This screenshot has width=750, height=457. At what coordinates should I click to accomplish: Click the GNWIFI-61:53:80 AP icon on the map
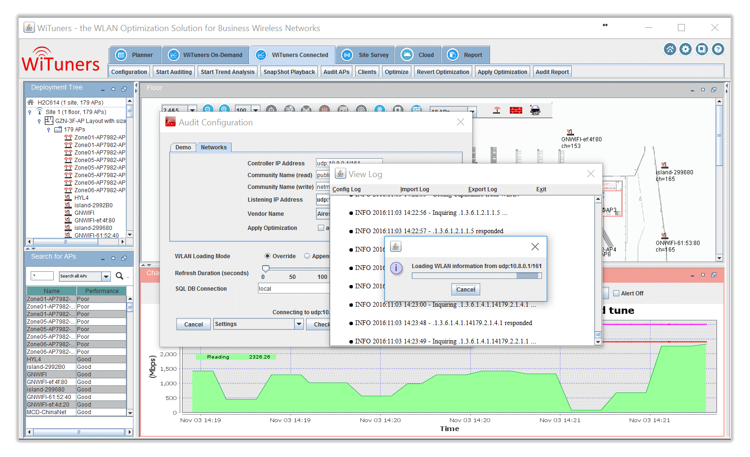(x=665, y=236)
